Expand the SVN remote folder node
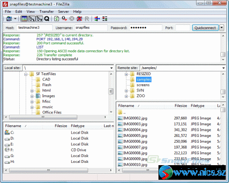The width and height of the screenshot is (229, 183). click(126, 91)
